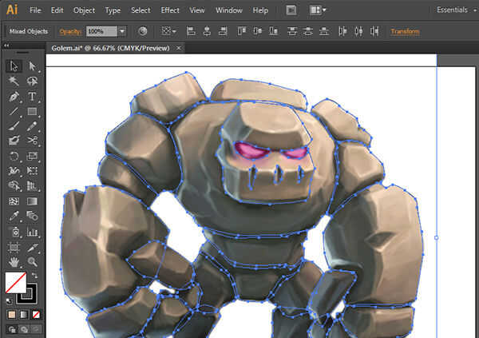Select the Line Segment tool
The image size is (479, 338).
tap(14, 111)
